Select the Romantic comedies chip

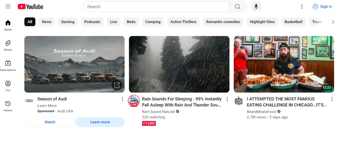coord(223,22)
